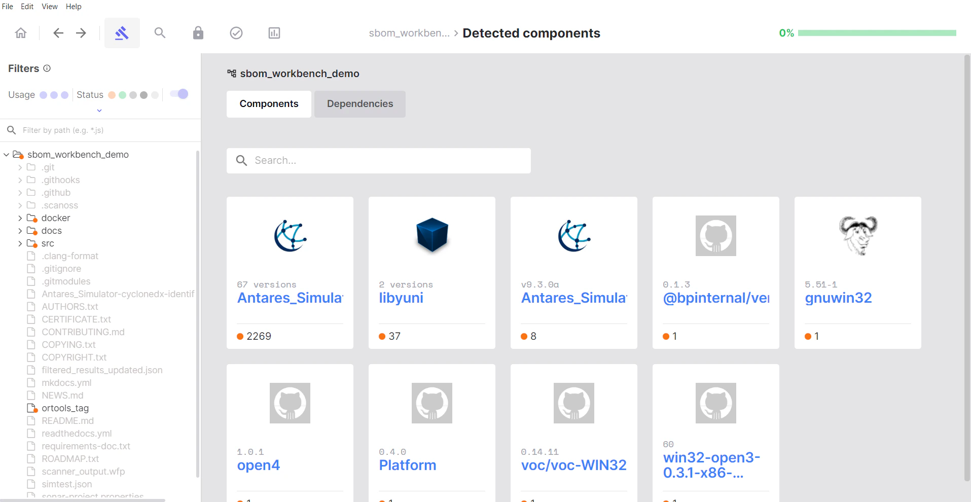
Task: Open search via the magnifier toolbar icon
Action: (x=160, y=32)
